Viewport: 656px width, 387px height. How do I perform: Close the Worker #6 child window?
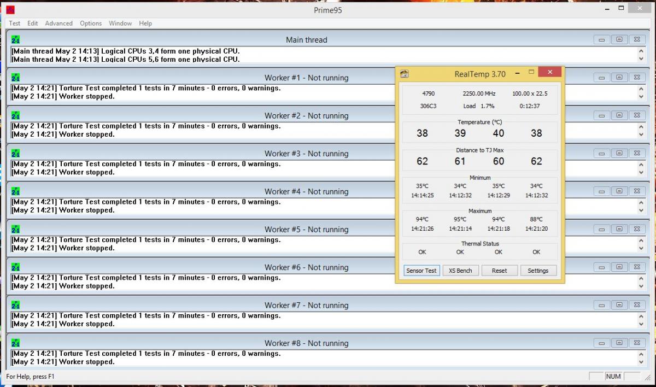pyautogui.click(x=637, y=267)
